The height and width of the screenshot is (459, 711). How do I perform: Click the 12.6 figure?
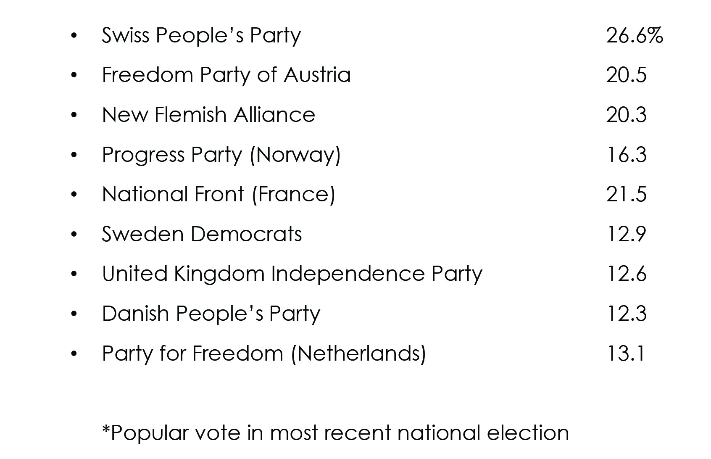coord(626,274)
